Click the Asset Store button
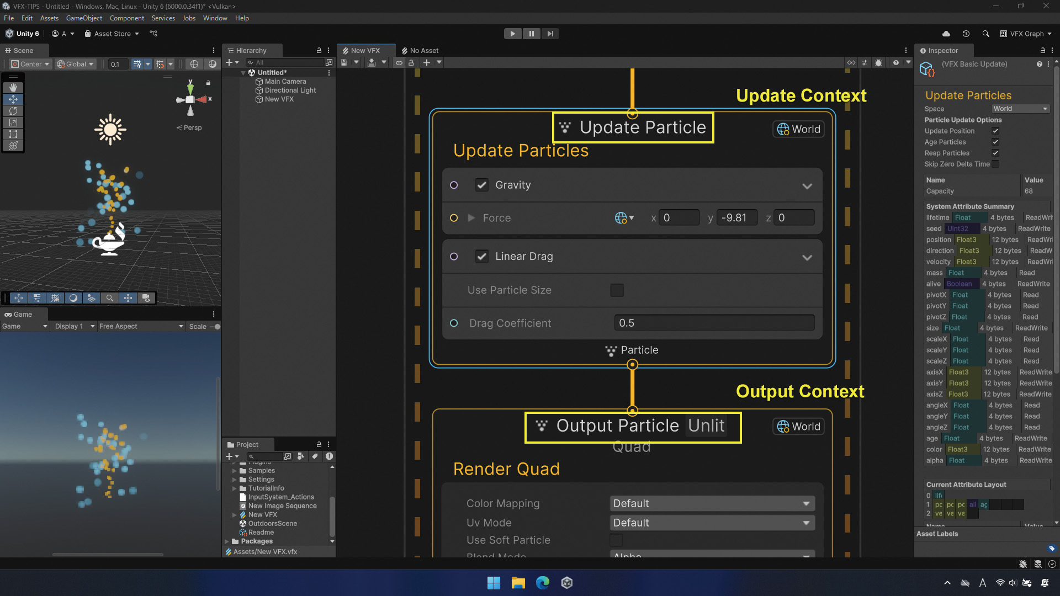The image size is (1060, 596). click(x=112, y=34)
